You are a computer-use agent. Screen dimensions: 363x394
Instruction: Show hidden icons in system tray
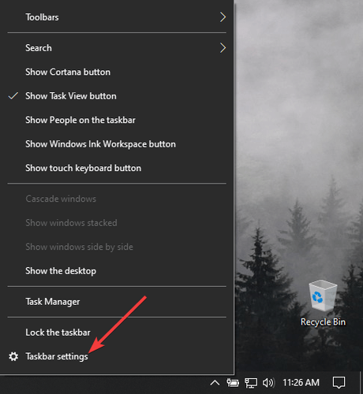point(215,383)
